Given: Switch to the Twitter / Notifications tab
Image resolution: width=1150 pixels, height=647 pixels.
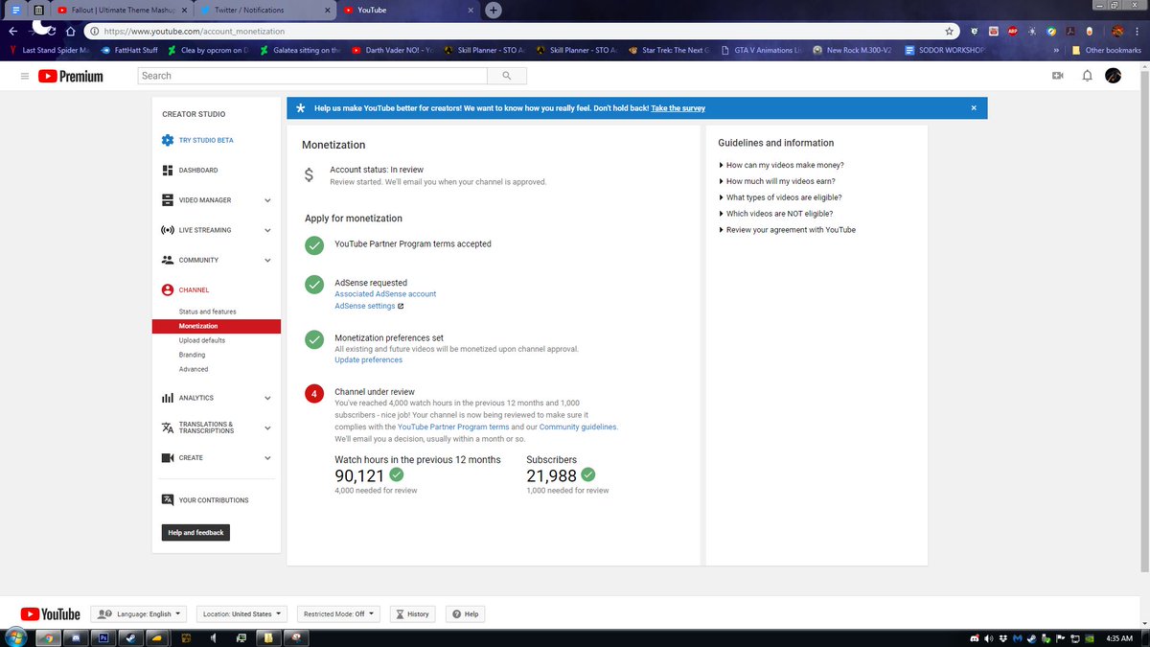Looking at the screenshot, I should tap(264, 10).
